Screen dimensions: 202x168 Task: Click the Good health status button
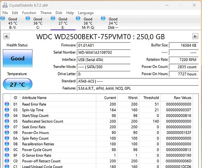(18, 58)
